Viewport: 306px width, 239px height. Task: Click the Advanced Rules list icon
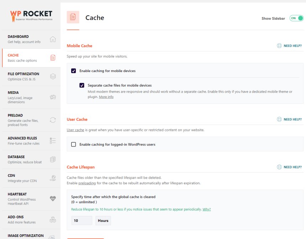[53, 141]
